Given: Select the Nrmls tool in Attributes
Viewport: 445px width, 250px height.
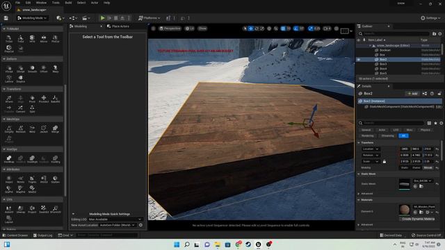Looking at the screenshot, I should pyautogui.click(x=20, y=180).
